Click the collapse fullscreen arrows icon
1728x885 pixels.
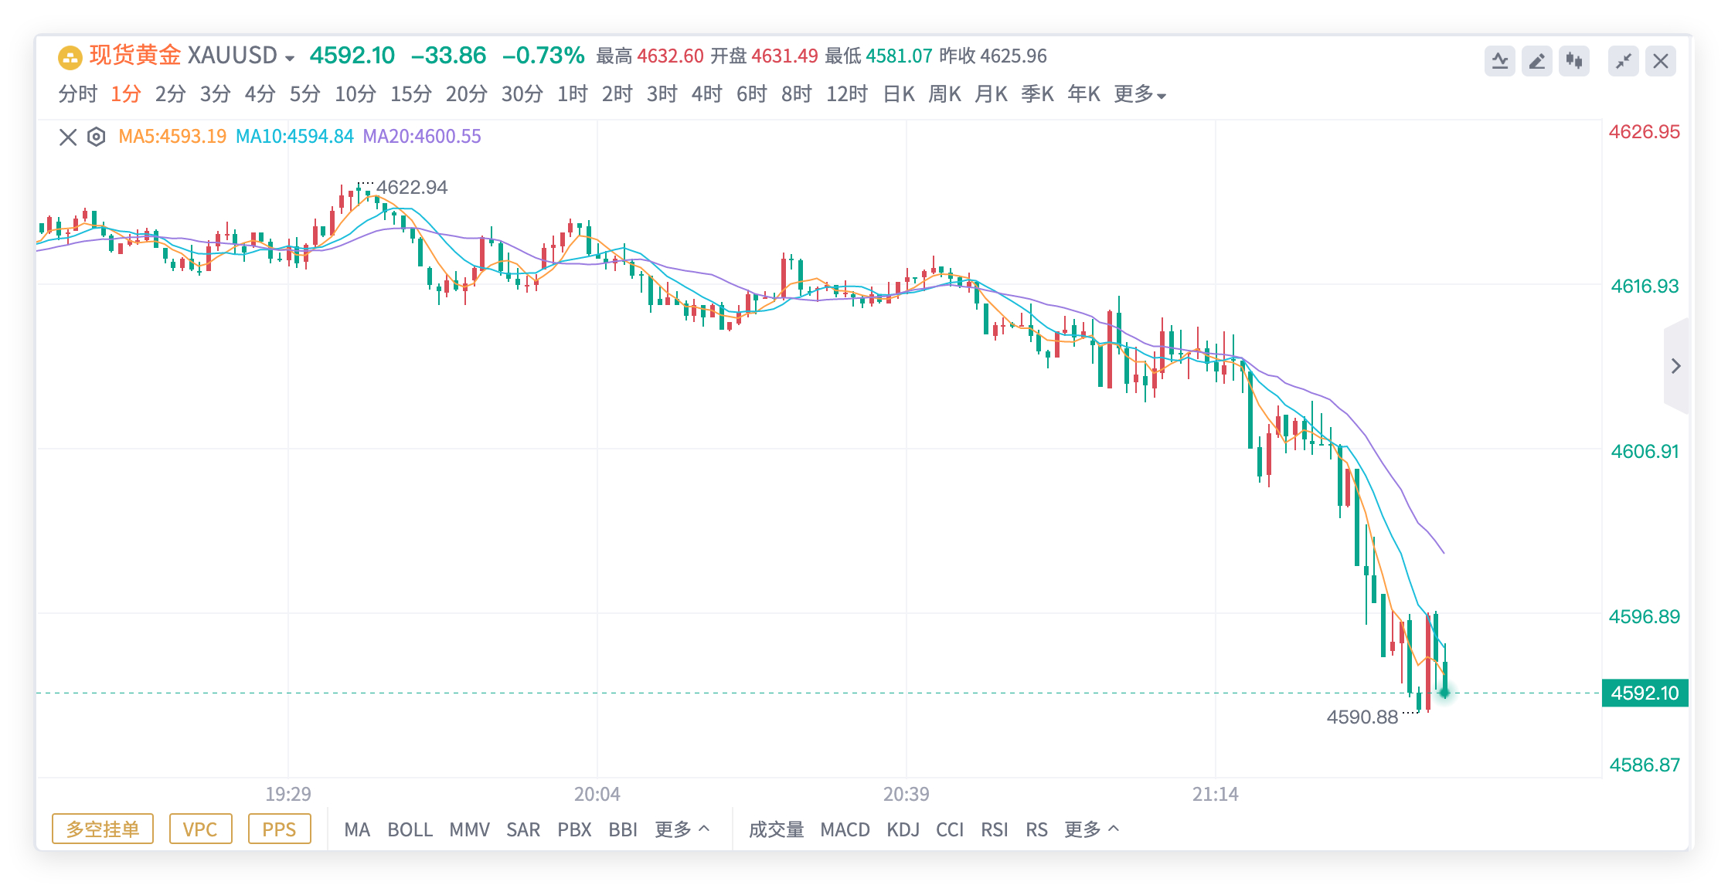coord(1623,61)
